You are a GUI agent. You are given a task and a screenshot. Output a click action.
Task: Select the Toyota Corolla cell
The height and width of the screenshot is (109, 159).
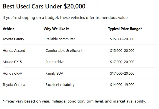(14, 85)
